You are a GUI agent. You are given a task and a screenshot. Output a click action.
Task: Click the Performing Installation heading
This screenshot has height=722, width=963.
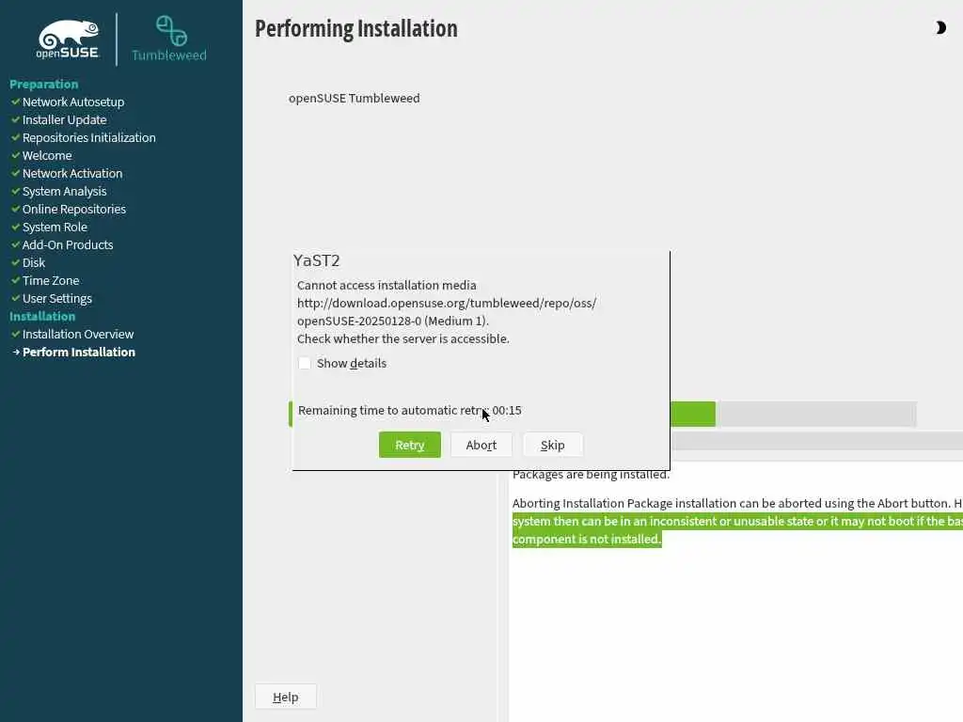(x=356, y=29)
